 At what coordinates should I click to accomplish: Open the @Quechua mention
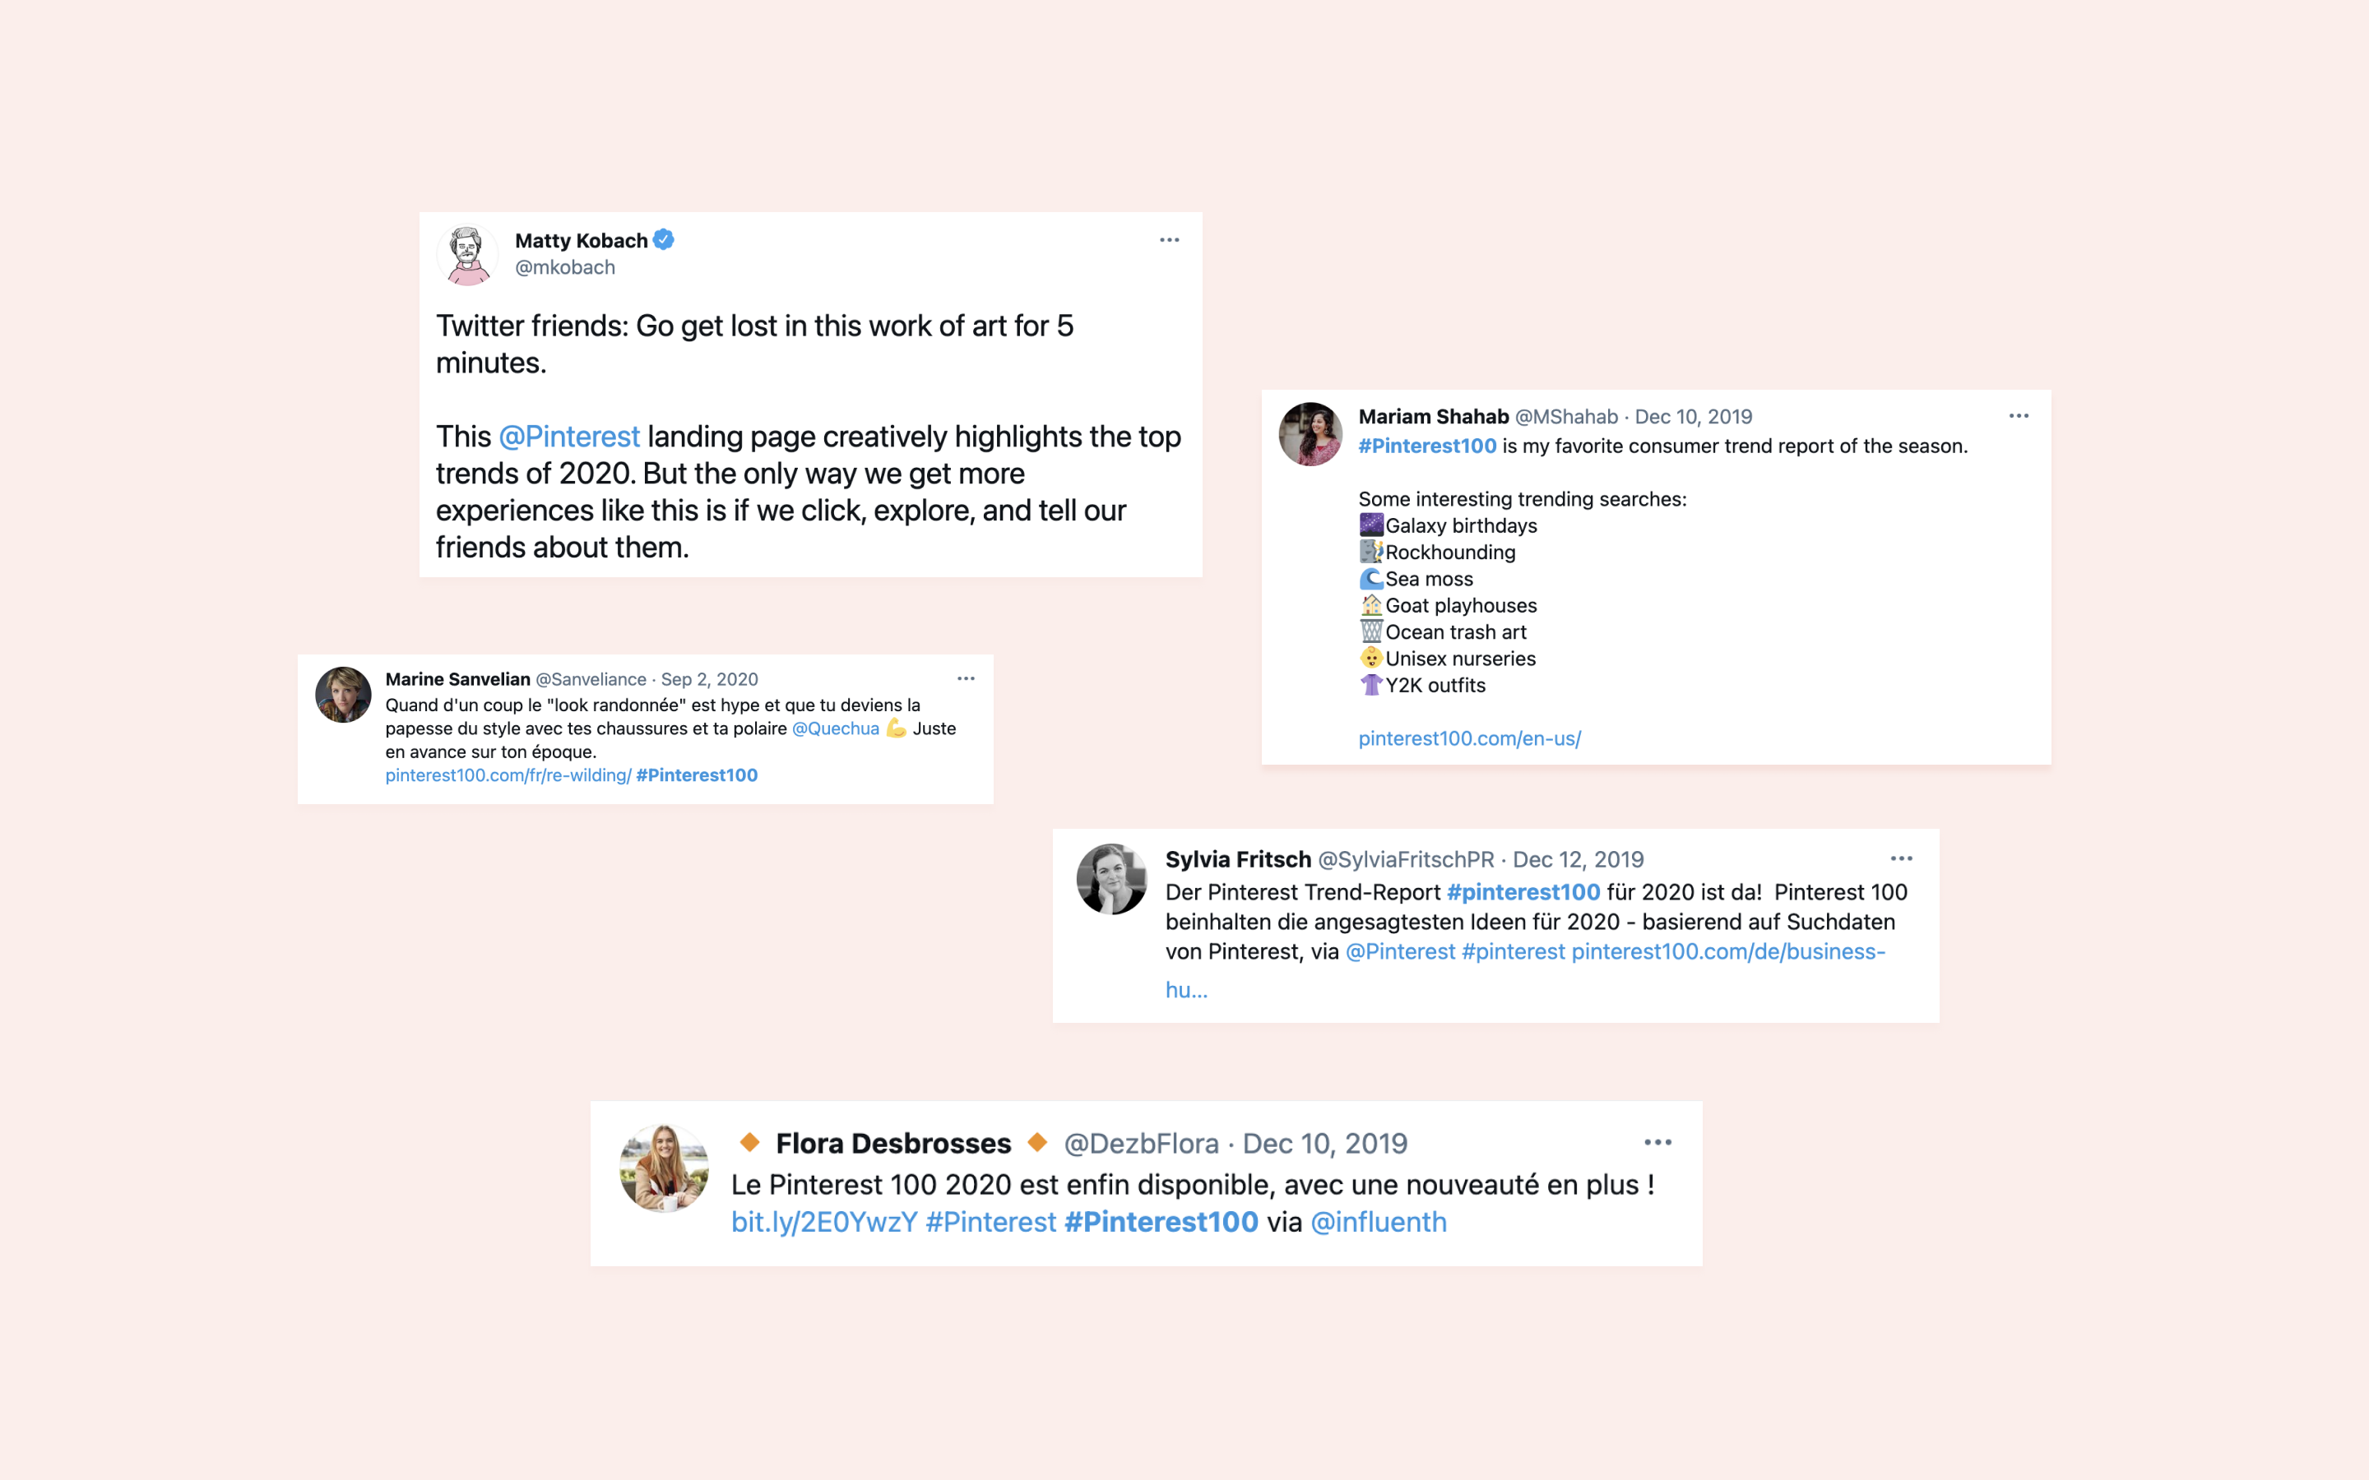[835, 728]
